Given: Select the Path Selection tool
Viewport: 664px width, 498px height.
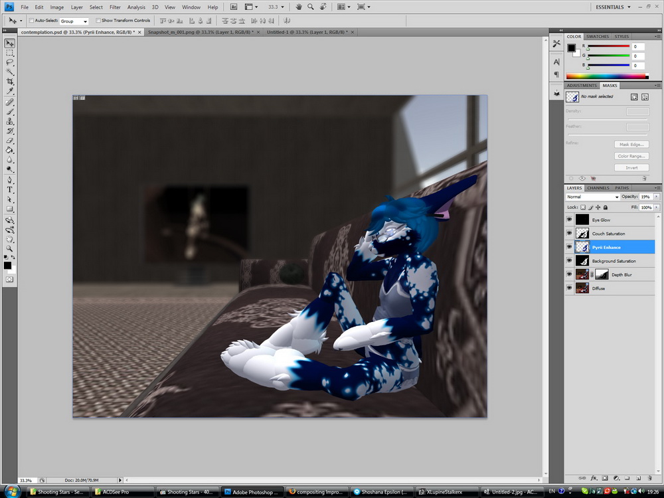Looking at the screenshot, I should pos(10,199).
